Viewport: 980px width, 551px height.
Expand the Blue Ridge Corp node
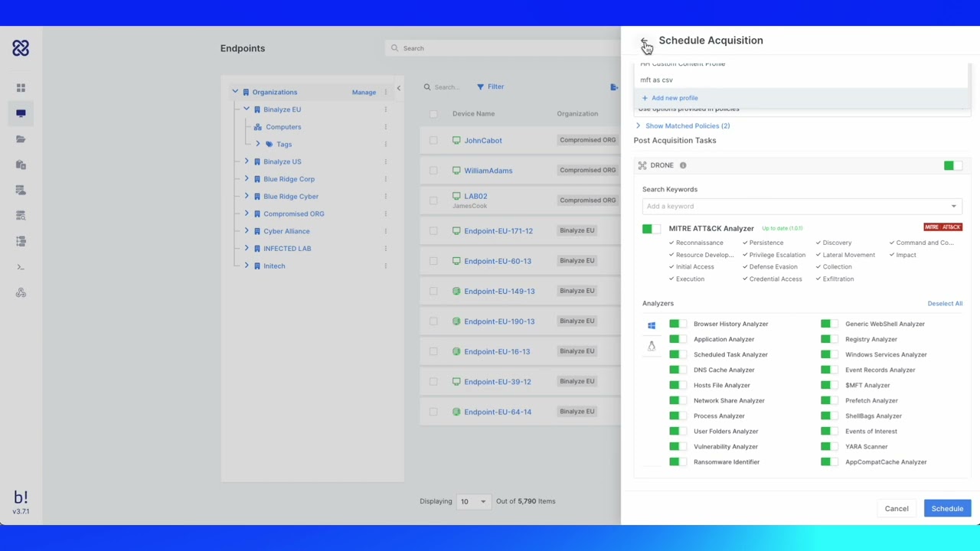[x=247, y=179]
